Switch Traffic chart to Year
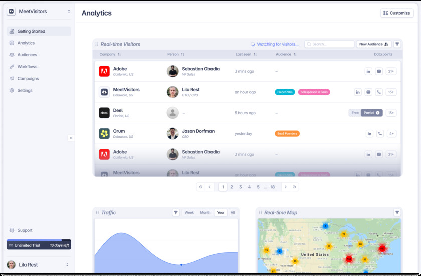 coord(221,213)
